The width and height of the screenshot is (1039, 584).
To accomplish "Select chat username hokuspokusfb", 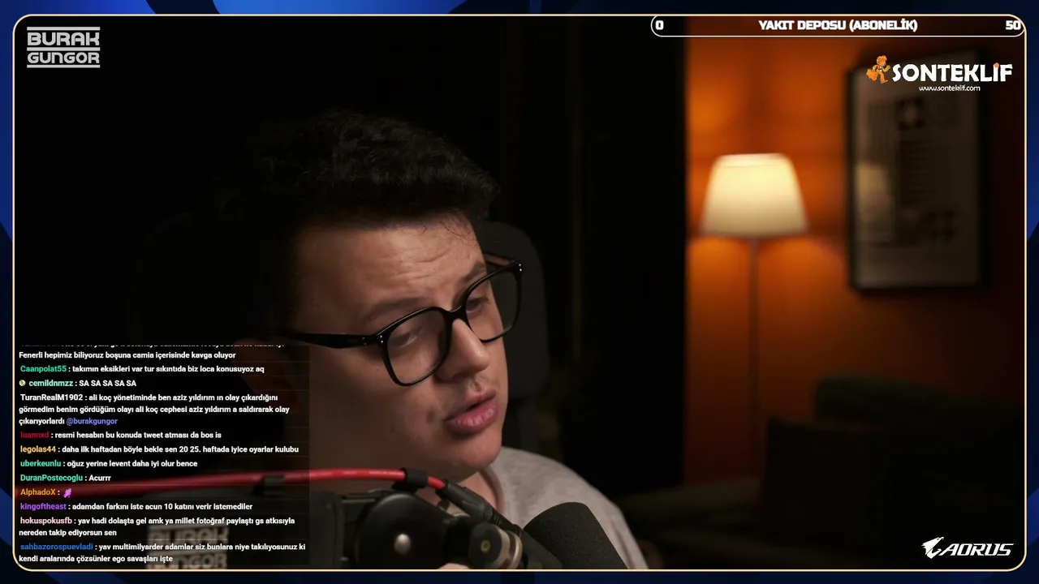I will (46, 521).
